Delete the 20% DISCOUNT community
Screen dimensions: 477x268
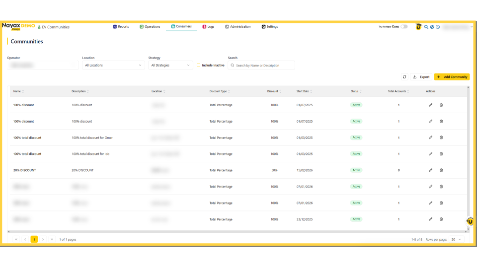[x=441, y=170]
